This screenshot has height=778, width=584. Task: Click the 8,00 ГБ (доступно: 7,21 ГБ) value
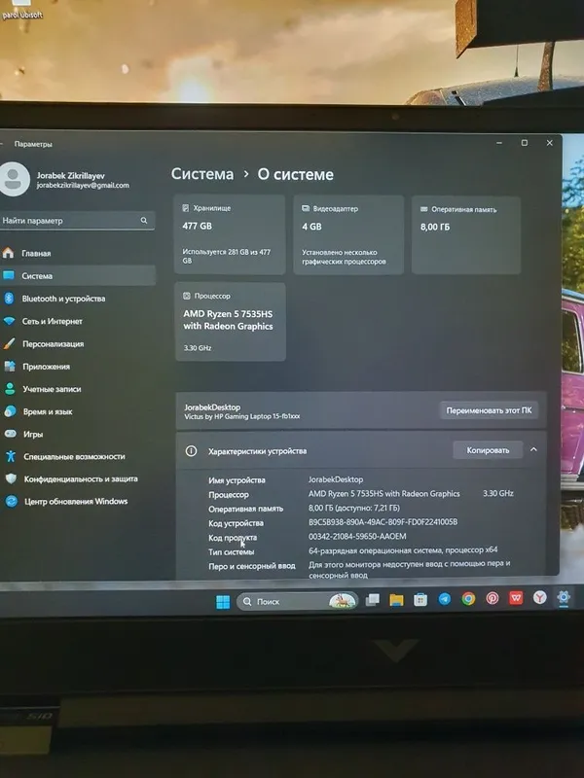354,508
